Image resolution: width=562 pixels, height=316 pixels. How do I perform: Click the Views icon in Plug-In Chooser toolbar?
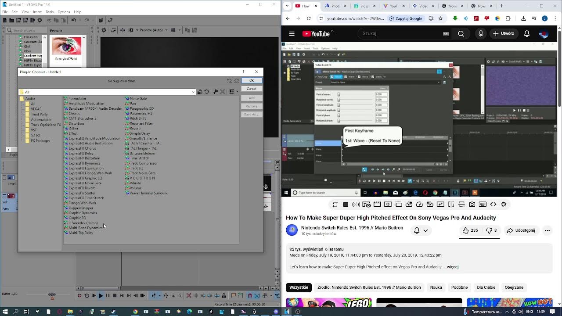point(232,92)
